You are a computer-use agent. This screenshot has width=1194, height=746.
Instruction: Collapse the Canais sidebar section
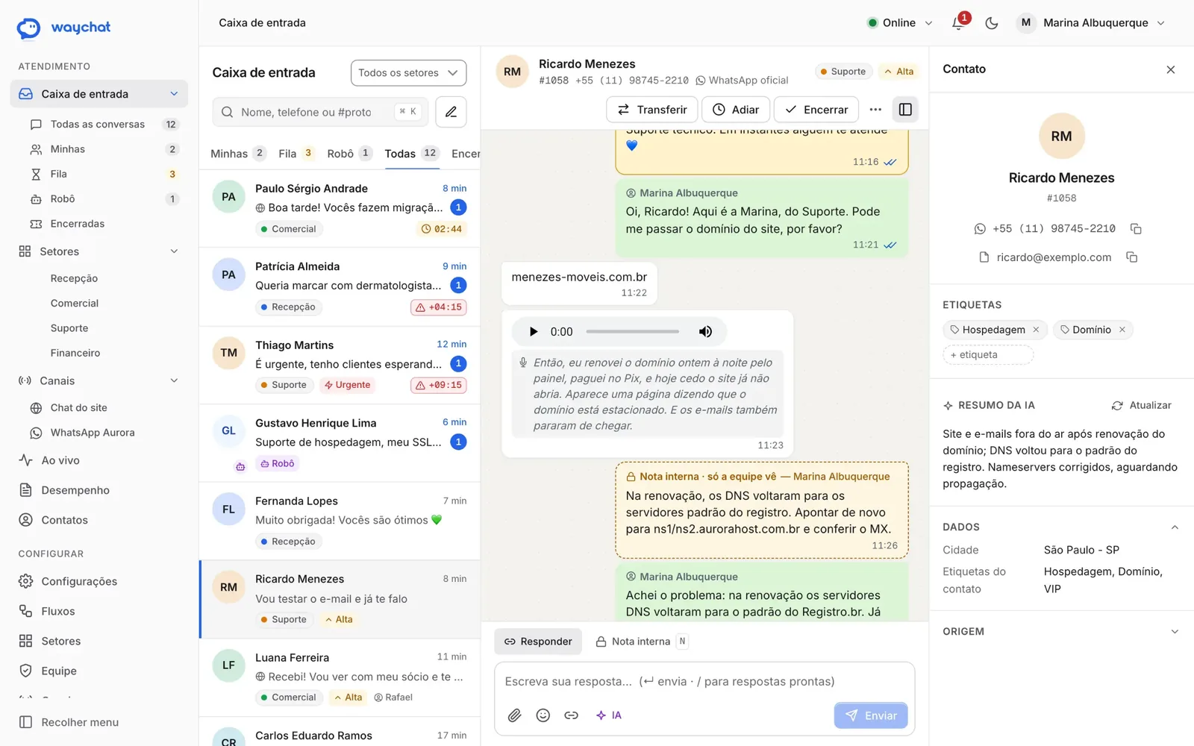click(x=174, y=380)
